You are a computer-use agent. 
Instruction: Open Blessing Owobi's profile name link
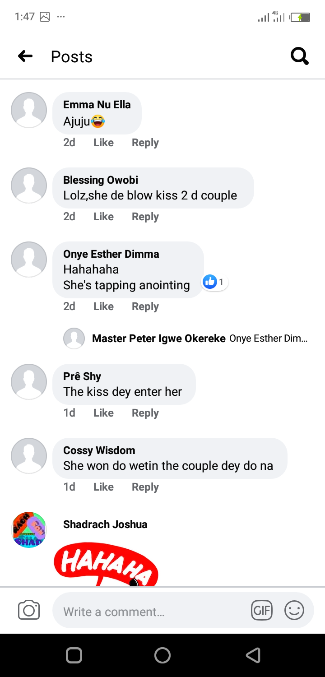tap(101, 180)
